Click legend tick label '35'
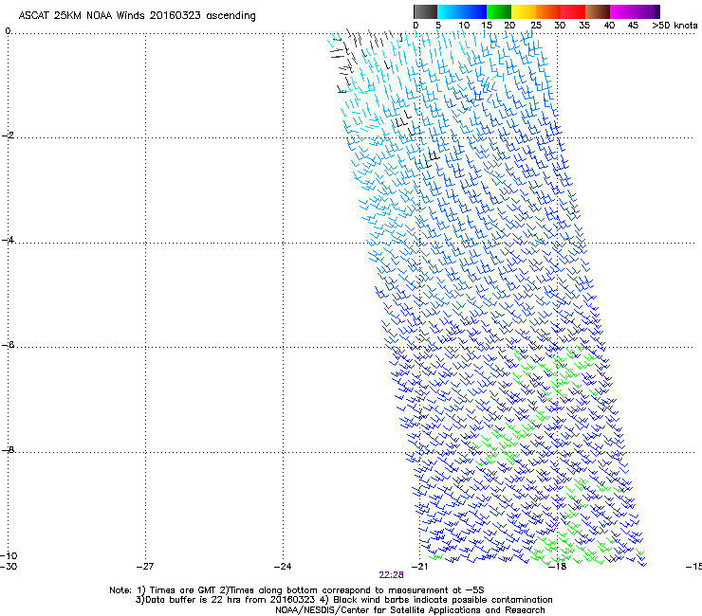Viewport: 702px width, 616px height. click(584, 26)
